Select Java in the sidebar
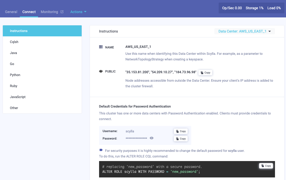The width and height of the screenshot is (286, 180). [42, 53]
